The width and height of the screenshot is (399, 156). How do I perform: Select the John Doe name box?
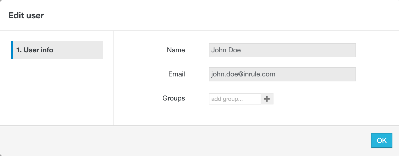282,50
